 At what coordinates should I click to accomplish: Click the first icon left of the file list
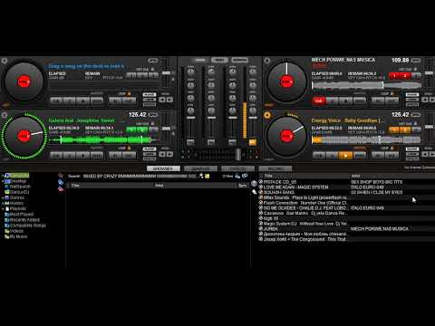tap(61, 176)
